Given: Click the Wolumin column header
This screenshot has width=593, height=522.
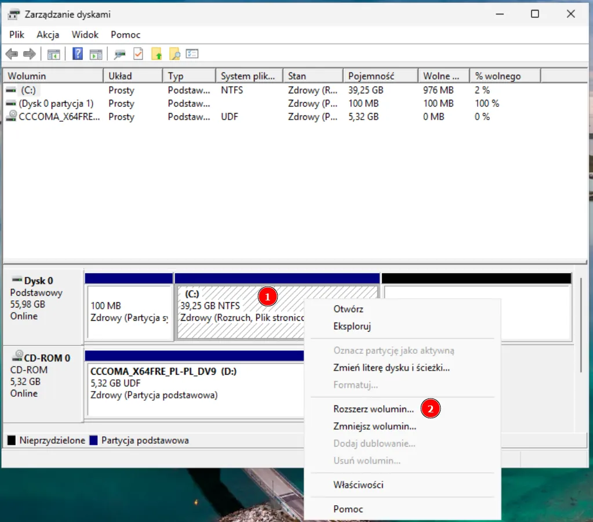Looking at the screenshot, I should point(27,76).
